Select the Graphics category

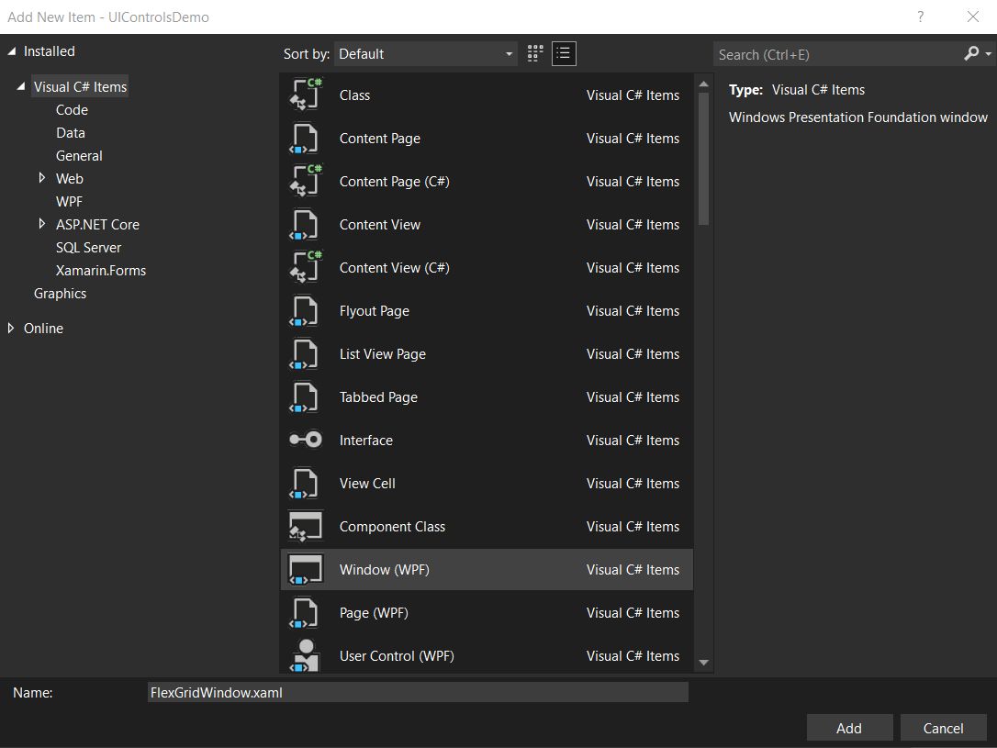tap(60, 293)
